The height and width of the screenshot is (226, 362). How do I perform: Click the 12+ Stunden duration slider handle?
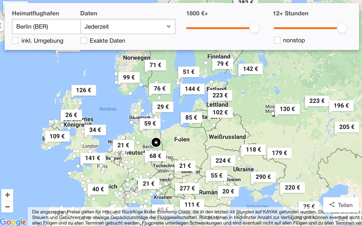tap(342, 28)
